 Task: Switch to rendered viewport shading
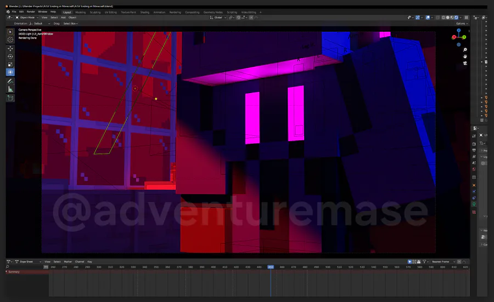[456, 18]
